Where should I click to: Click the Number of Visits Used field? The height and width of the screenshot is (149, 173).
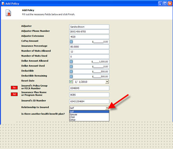[x=89, y=57]
